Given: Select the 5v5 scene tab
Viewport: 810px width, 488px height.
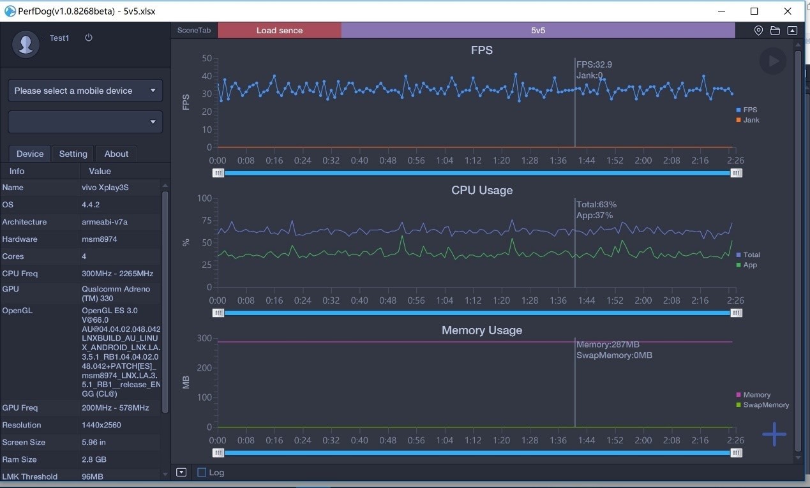Looking at the screenshot, I should [x=538, y=30].
